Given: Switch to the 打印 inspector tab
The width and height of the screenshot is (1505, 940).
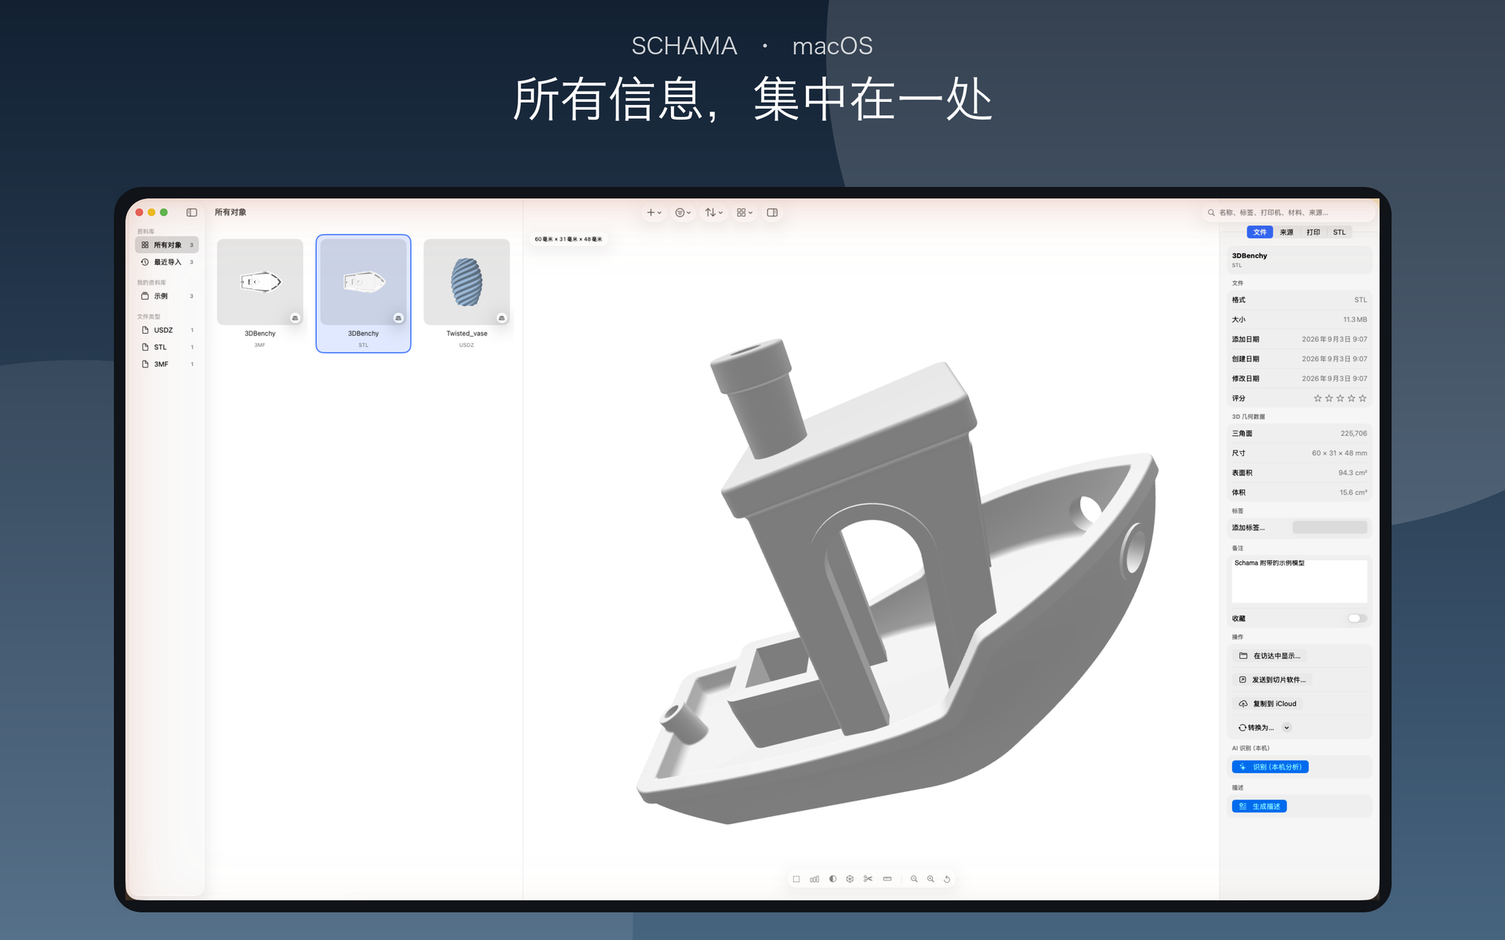Looking at the screenshot, I should (1313, 233).
